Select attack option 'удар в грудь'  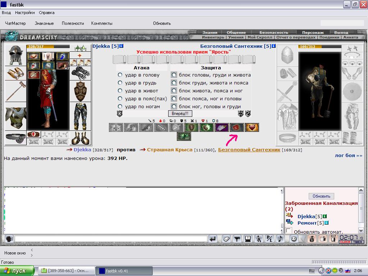pyautogui.click(x=120, y=83)
